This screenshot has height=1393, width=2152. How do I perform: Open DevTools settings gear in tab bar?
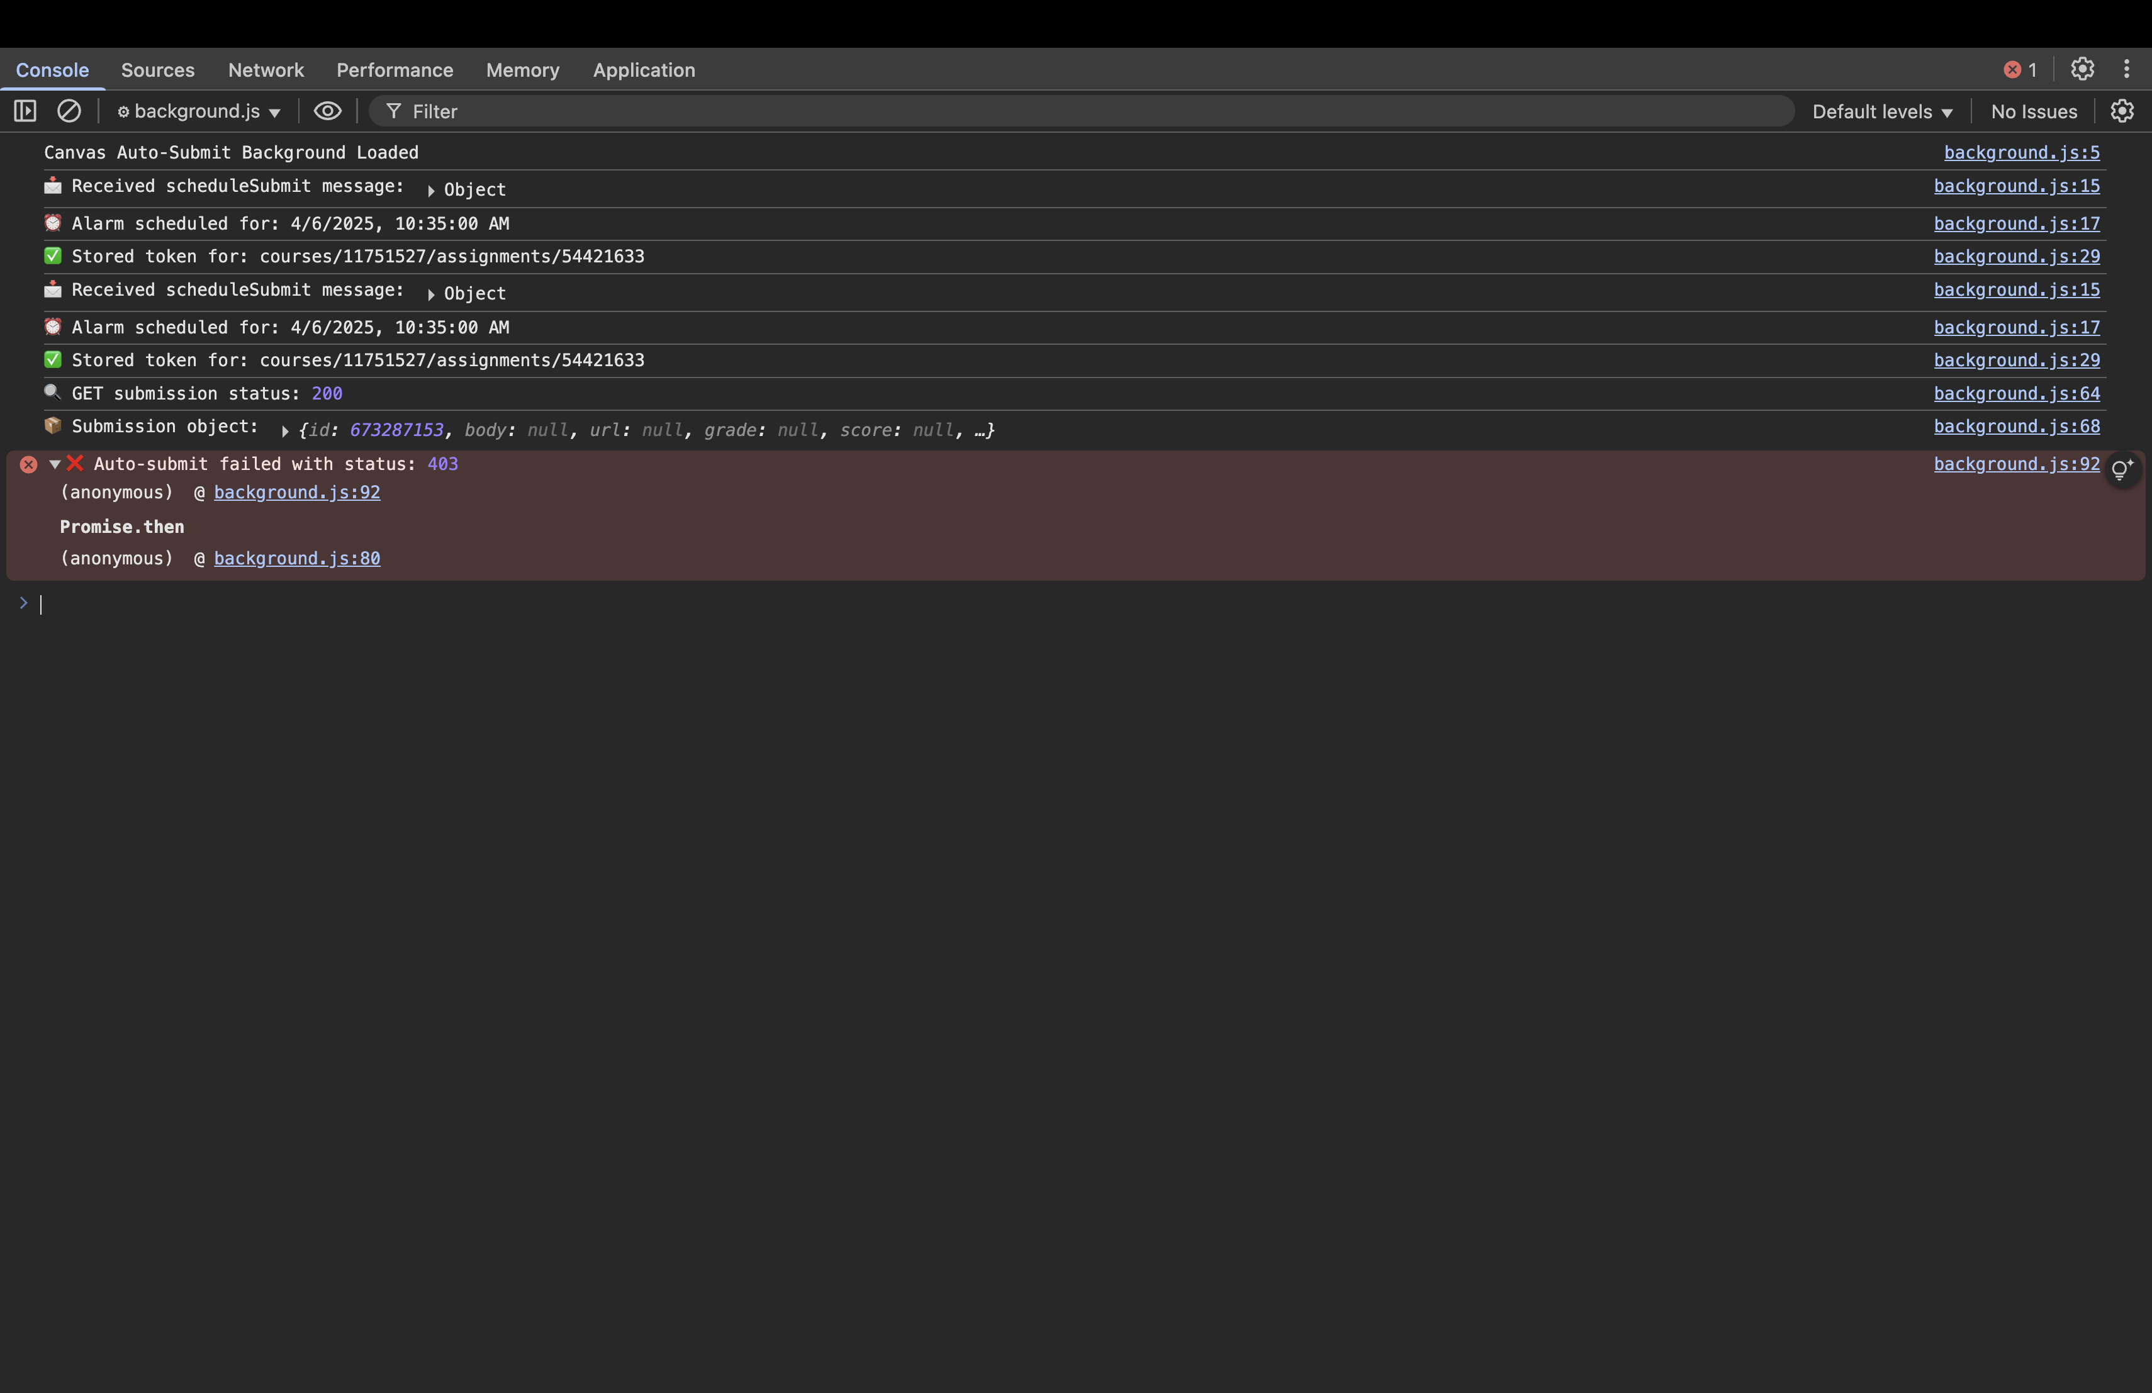pos(2082,70)
